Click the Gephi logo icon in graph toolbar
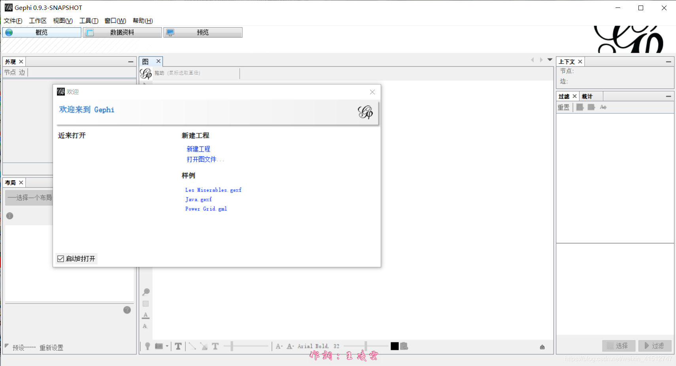Image resolution: width=676 pixels, height=366 pixels. point(146,73)
